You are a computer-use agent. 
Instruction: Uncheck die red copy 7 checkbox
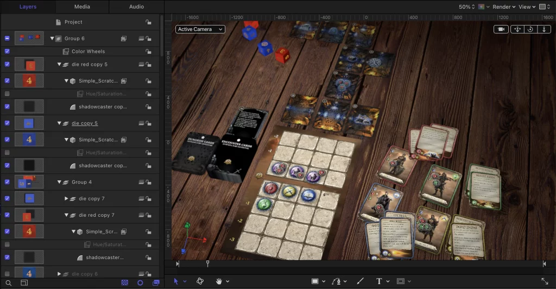[x=7, y=215]
